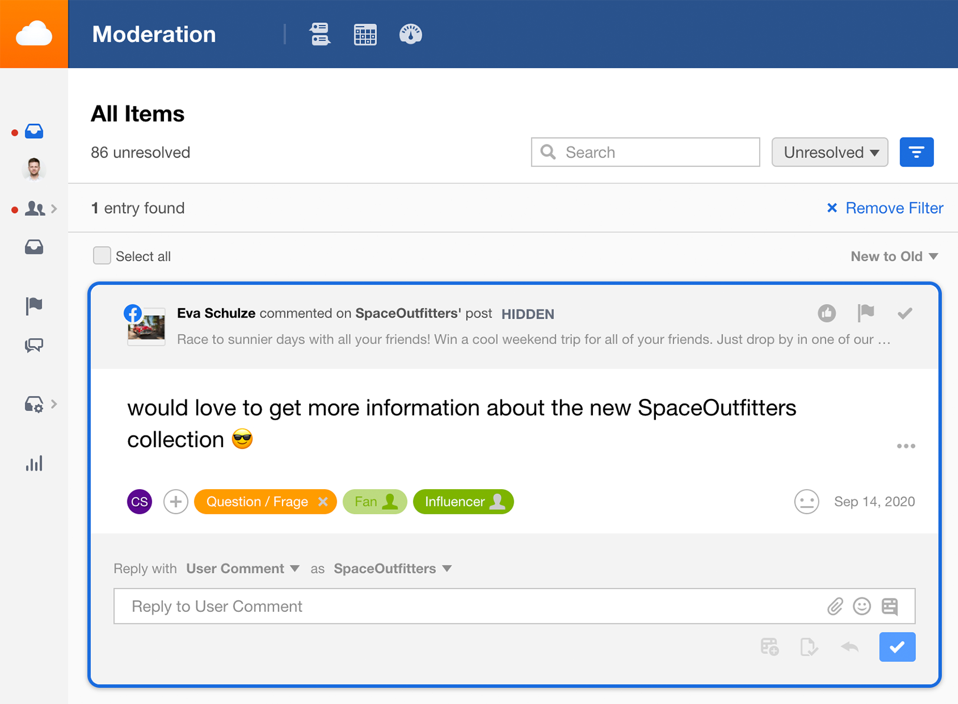The image size is (958, 704).
Task: Open the gray inbox tray icon in sidebar
Action: 34,247
